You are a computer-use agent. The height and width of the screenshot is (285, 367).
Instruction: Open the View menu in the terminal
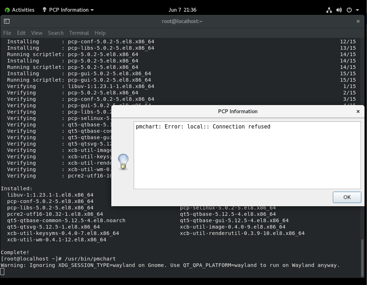37,33
